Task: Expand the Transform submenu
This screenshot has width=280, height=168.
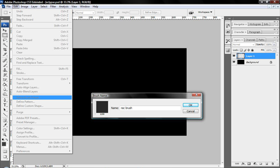Action: coord(42,83)
